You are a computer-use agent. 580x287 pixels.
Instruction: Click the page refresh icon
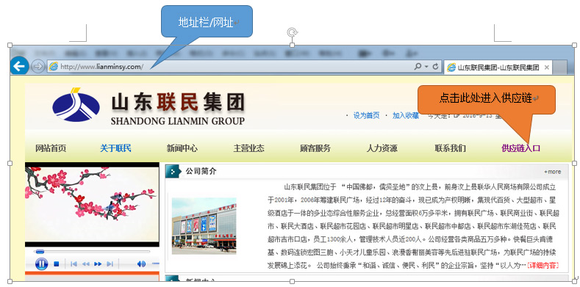tap(435, 67)
